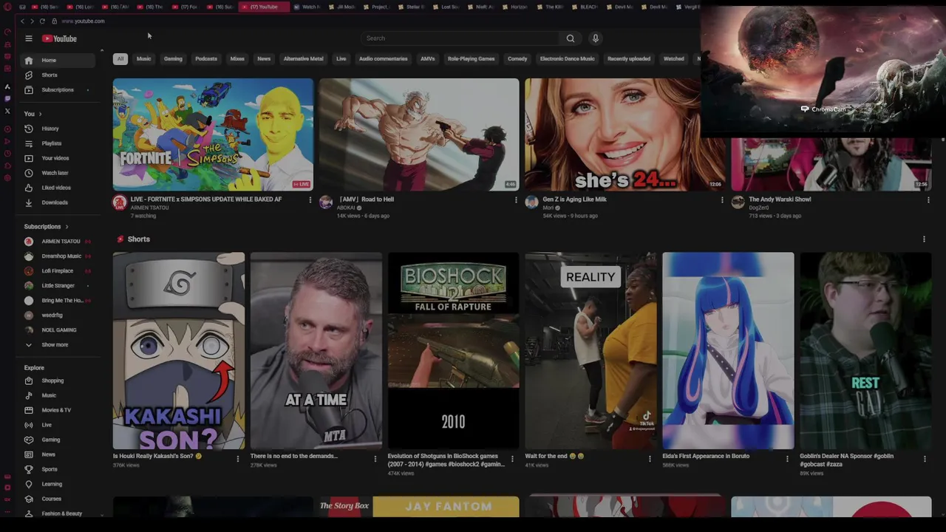Screen dimensions: 946x532
Task: Open options for BioShock shotguns short
Action: pyautogui.click(x=512, y=459)
